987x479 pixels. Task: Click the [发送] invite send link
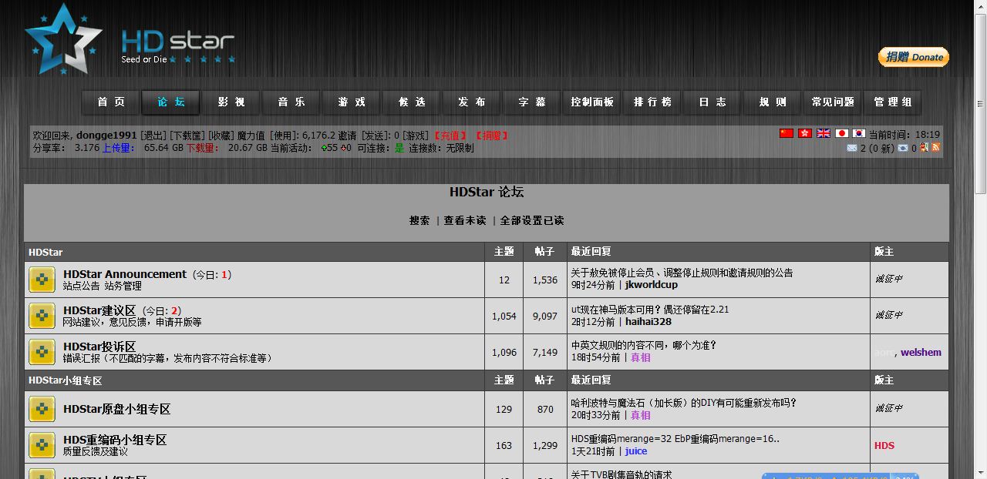pyautogui.click(x=375, y=136)
